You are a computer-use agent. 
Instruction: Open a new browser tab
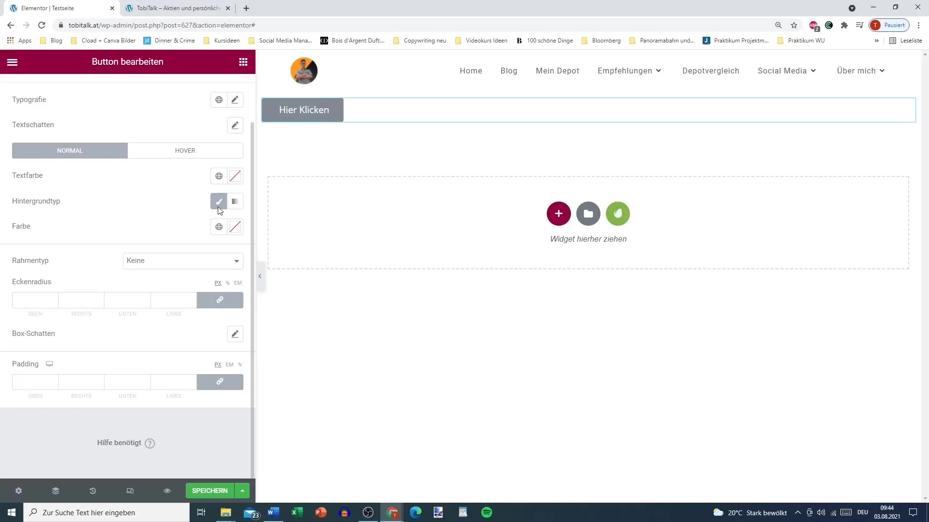click(x=246, y=8)
